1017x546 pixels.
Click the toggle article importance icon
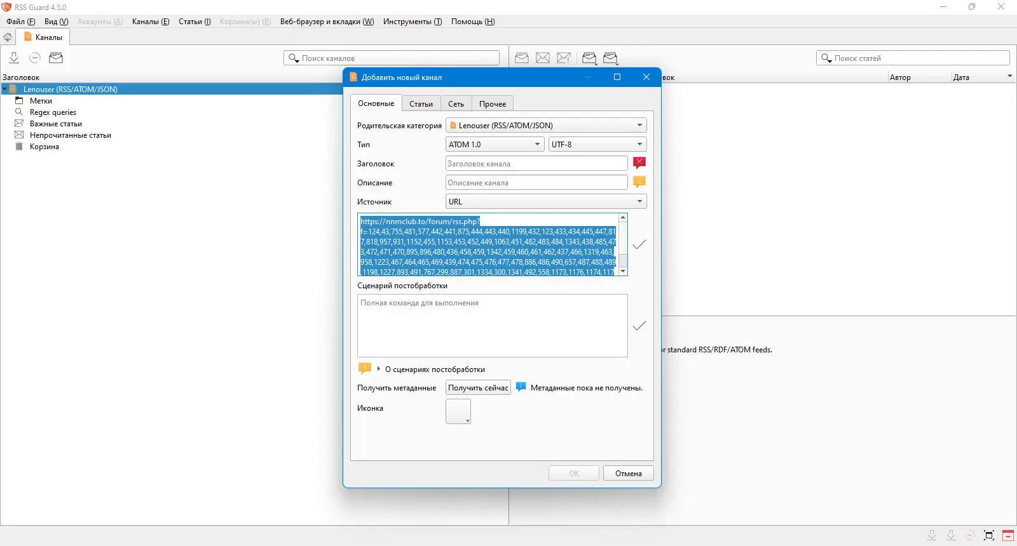[x=564, y=58]
